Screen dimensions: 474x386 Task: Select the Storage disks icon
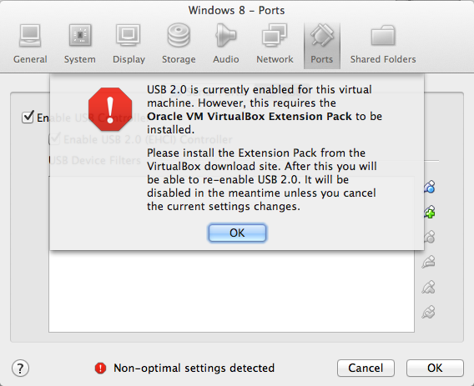point(179,44)
